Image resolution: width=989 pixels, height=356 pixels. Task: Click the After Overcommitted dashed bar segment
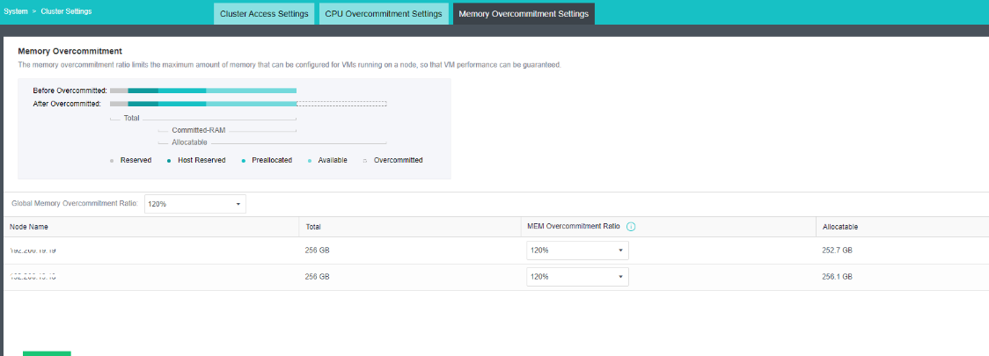click(x=341, y=104)
